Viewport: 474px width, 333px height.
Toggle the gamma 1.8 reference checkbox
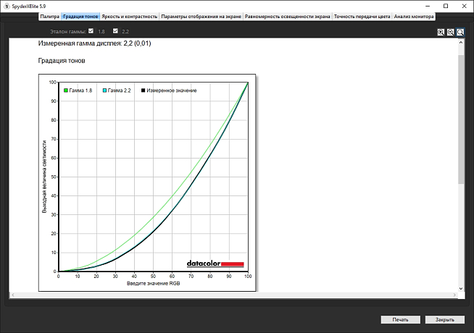(x=91, y=31)
